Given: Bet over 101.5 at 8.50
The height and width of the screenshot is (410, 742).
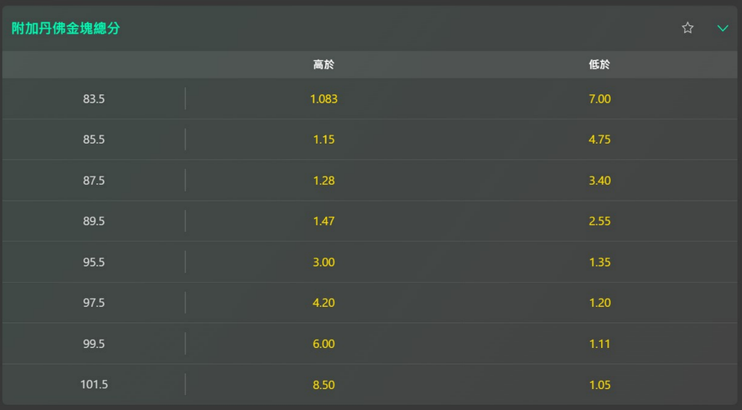Looking at the screenshot, I should click(x=324, y=385).
